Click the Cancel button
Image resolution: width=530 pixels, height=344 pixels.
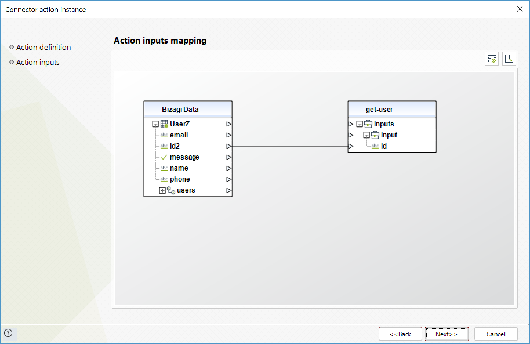point(496,334)
